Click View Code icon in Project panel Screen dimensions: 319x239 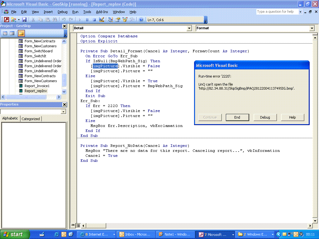pos(5,33)
